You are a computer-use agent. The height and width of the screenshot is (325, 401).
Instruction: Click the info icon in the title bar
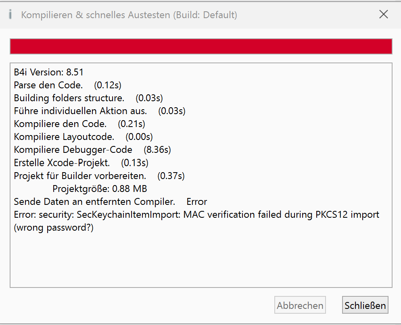(10, 15)
